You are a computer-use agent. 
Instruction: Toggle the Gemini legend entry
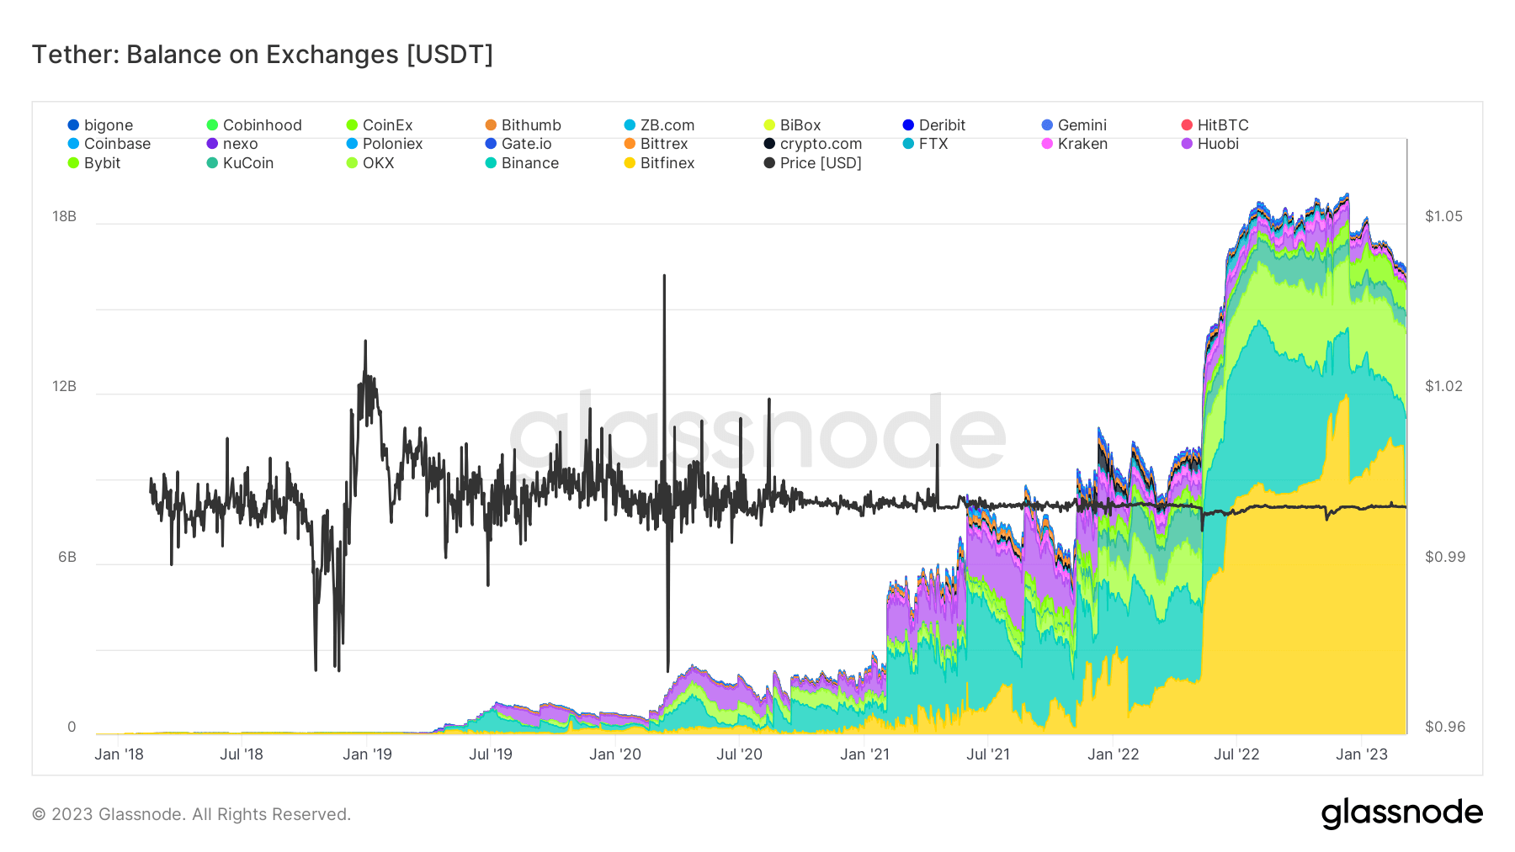[1074, 125]
